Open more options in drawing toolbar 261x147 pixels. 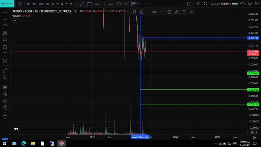[x=191, y=12]
